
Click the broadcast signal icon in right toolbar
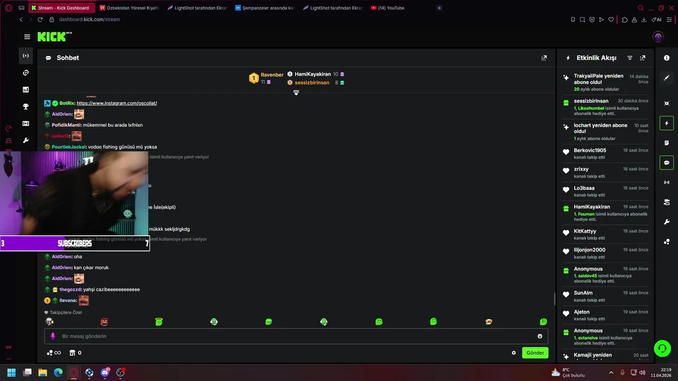(x=667, y=183)
